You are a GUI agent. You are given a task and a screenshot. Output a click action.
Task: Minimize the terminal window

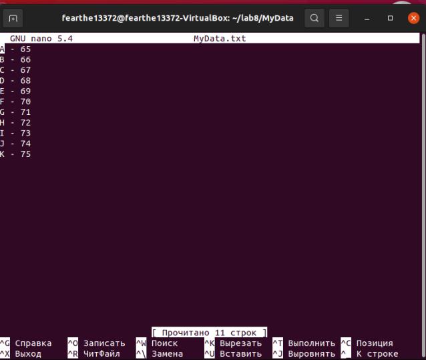click(x=367, y=19)
